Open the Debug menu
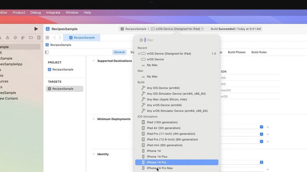The height and width of the screenshot is (172, 307). 36,13
